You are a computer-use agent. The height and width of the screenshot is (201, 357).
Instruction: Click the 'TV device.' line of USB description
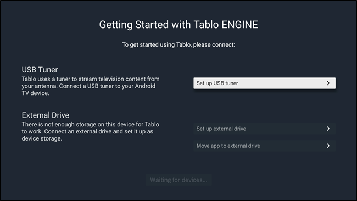tap(35, 93)
